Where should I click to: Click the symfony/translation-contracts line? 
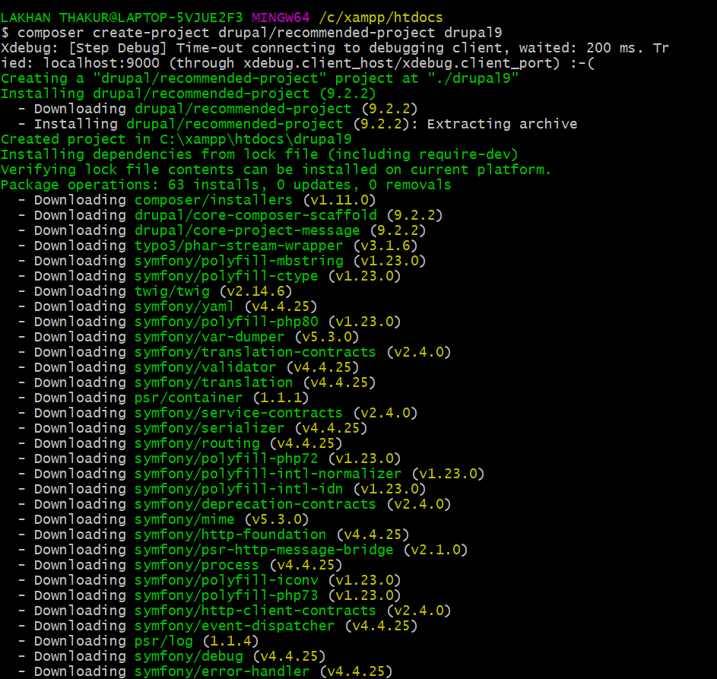pos(235,352)
